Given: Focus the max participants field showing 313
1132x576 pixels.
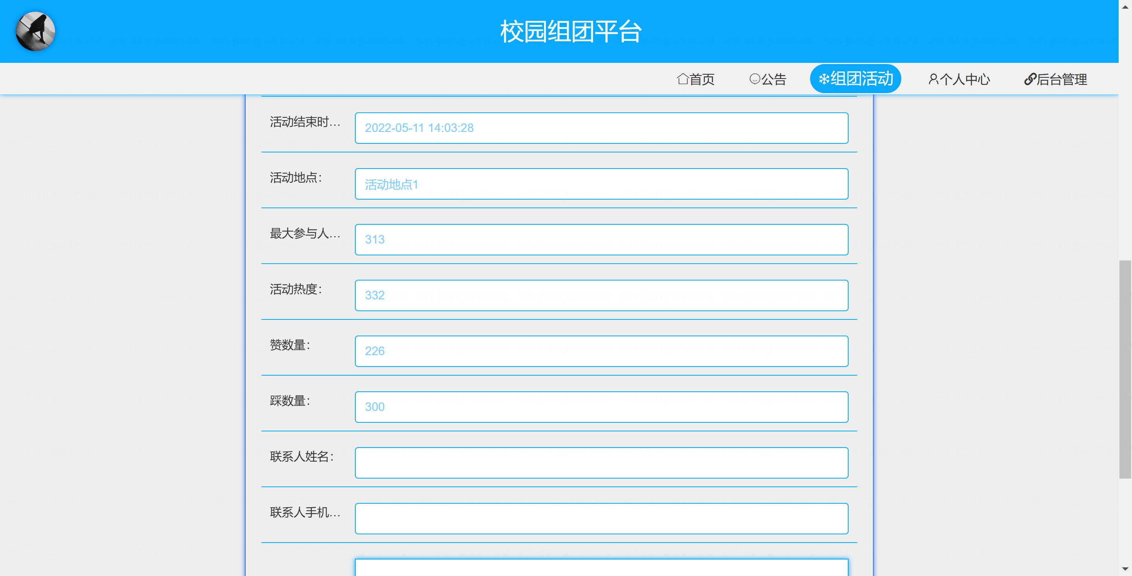Looking at the screenshot, I should [601, 239].
